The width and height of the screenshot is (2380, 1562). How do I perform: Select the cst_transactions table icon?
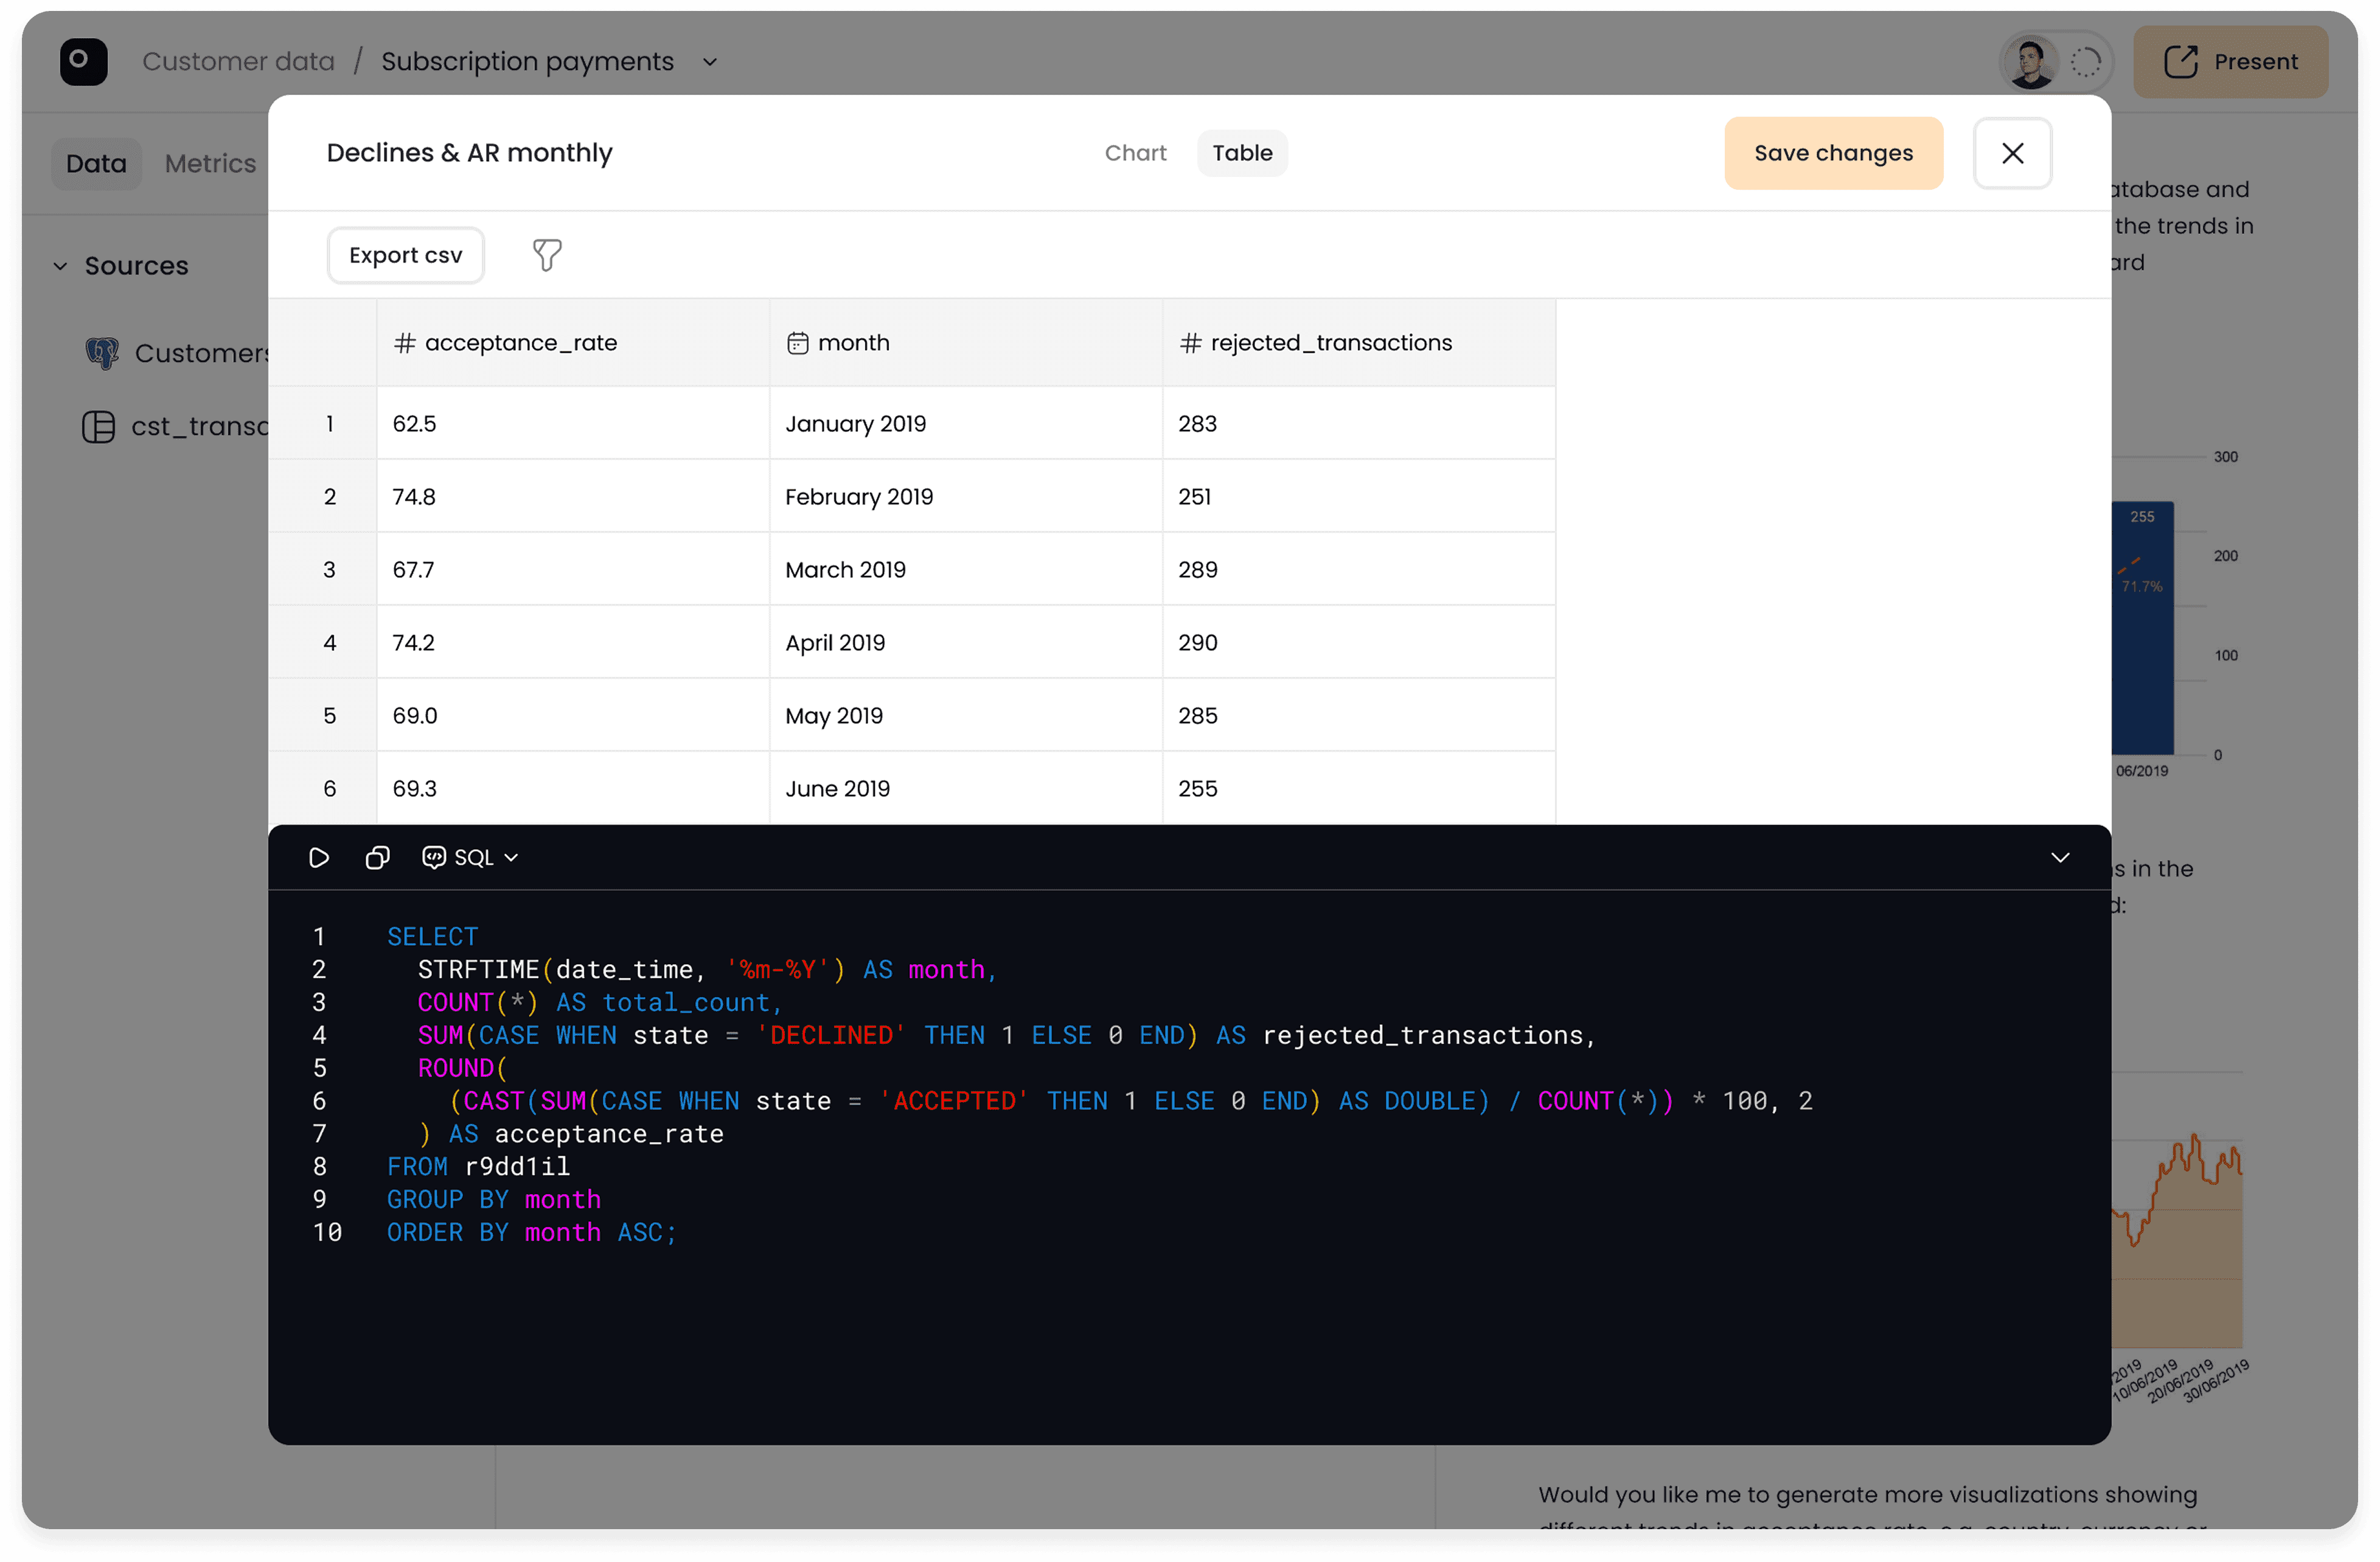(98, 427)
